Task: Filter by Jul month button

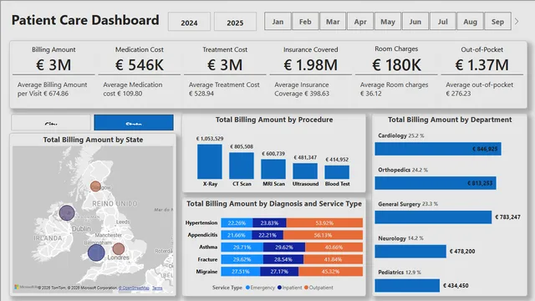Action: [442, 22]
